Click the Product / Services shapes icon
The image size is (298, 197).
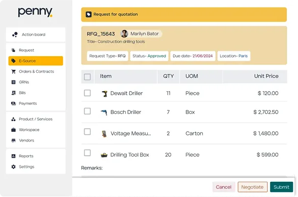pyautogui.click(x=13, y=119)
